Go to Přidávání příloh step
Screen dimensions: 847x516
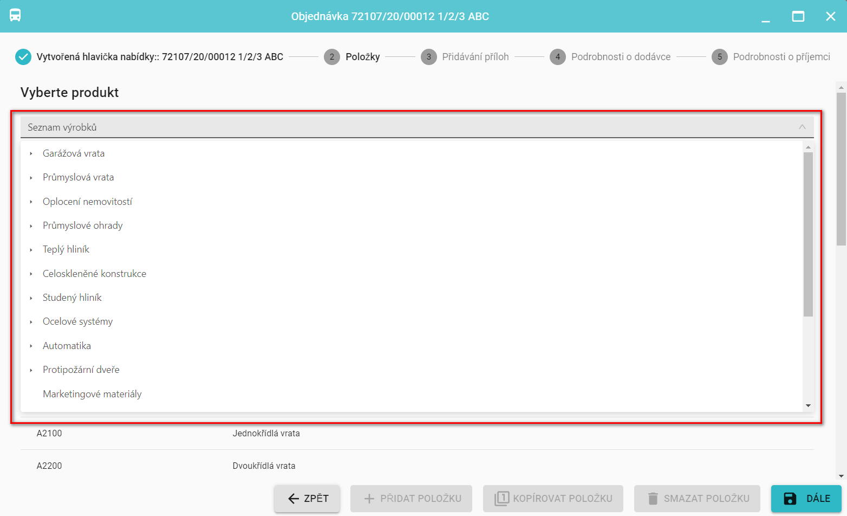475,57
